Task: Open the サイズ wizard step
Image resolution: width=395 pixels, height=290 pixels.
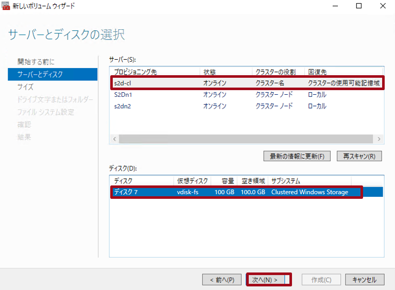Action: (25, 87)
